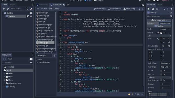This screenshot has width=175, height=98.
Task: Fold the _update_building function on line 14
Action: (x=62, y=42)
